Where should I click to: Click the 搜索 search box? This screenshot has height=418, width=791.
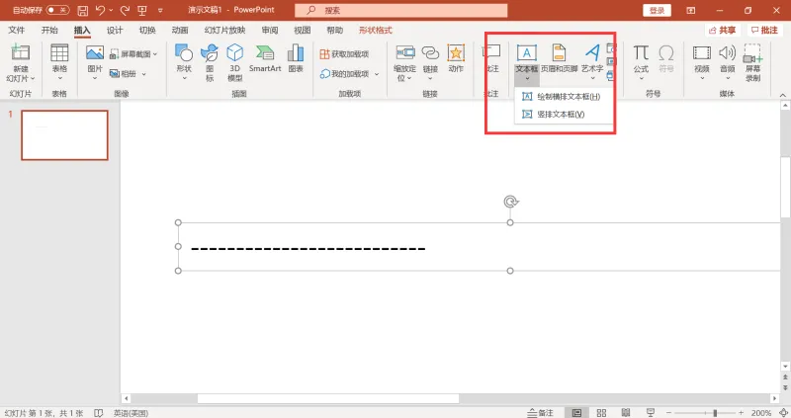point(401,10)
